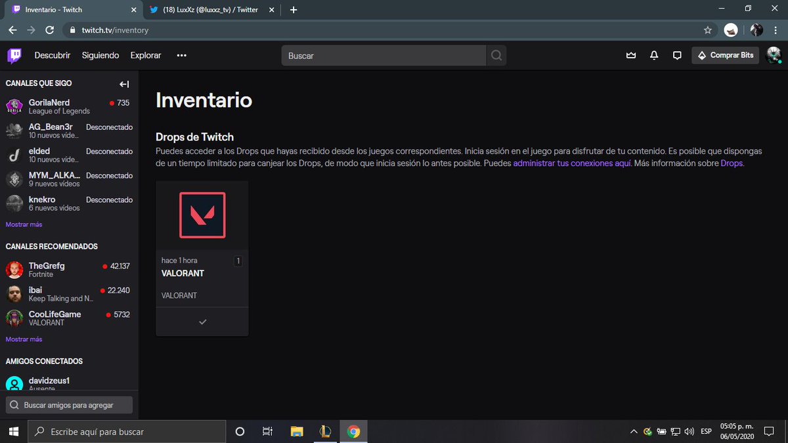Screen dimensions: 788x443
Task: Open the Windows action center
Action: click(x=769, y=431)
